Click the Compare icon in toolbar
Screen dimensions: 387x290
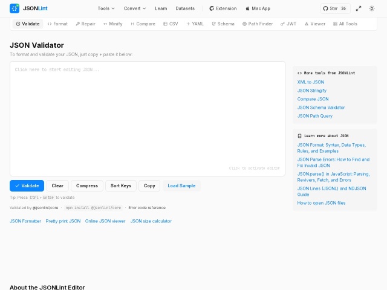(132, 24)
